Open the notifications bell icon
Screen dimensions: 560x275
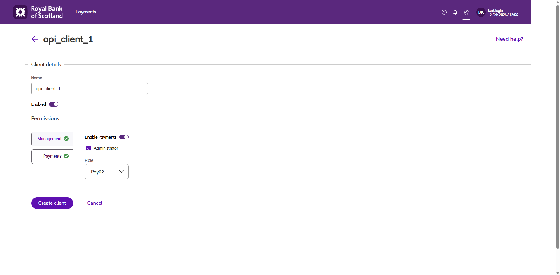tap(455, 12)
